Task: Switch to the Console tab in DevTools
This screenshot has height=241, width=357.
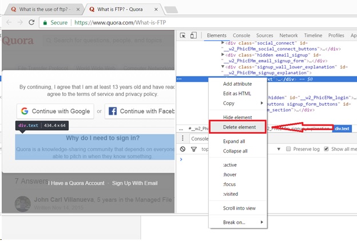Action: pyautogui.click(x=241, y=35)
